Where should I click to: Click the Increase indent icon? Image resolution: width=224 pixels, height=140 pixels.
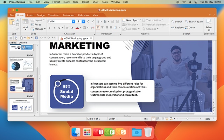(x=118, y=22)
